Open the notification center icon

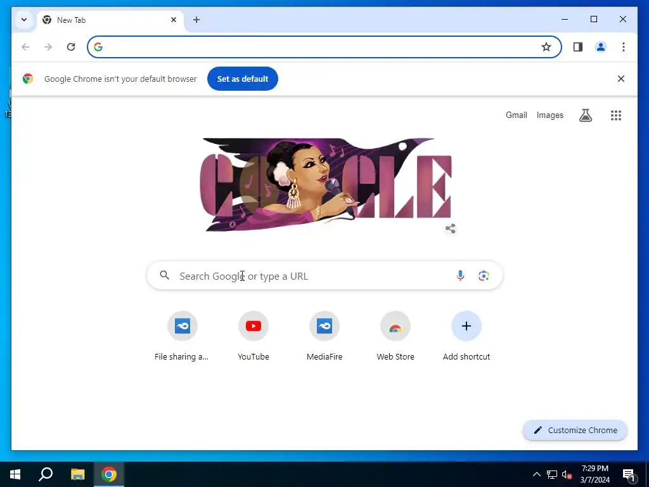click(629, 475)
